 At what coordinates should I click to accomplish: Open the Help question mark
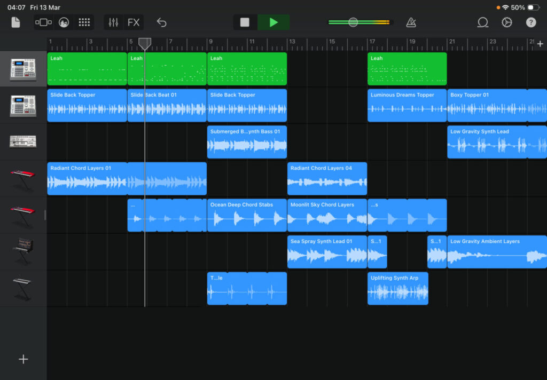click(530, 22)
